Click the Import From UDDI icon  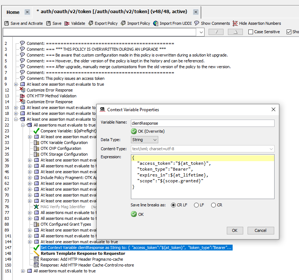tap(156, 23)
